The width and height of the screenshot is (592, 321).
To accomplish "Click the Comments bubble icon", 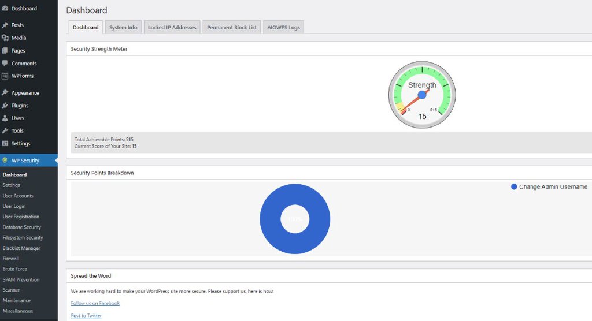I will click(x=5, y=63).
